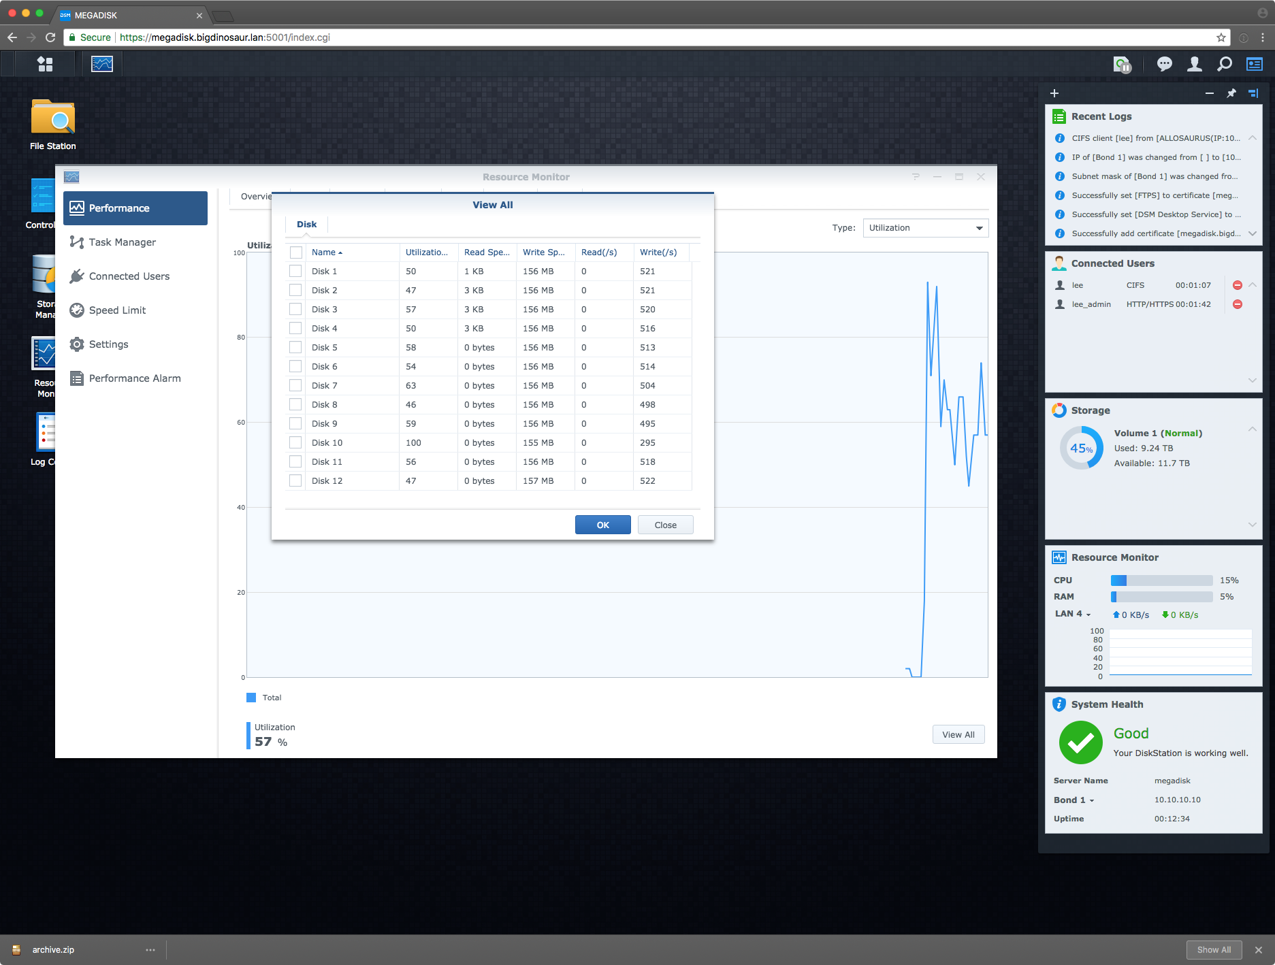Toggle the select-all header checkbox
1275x965 pixels.
295,252
